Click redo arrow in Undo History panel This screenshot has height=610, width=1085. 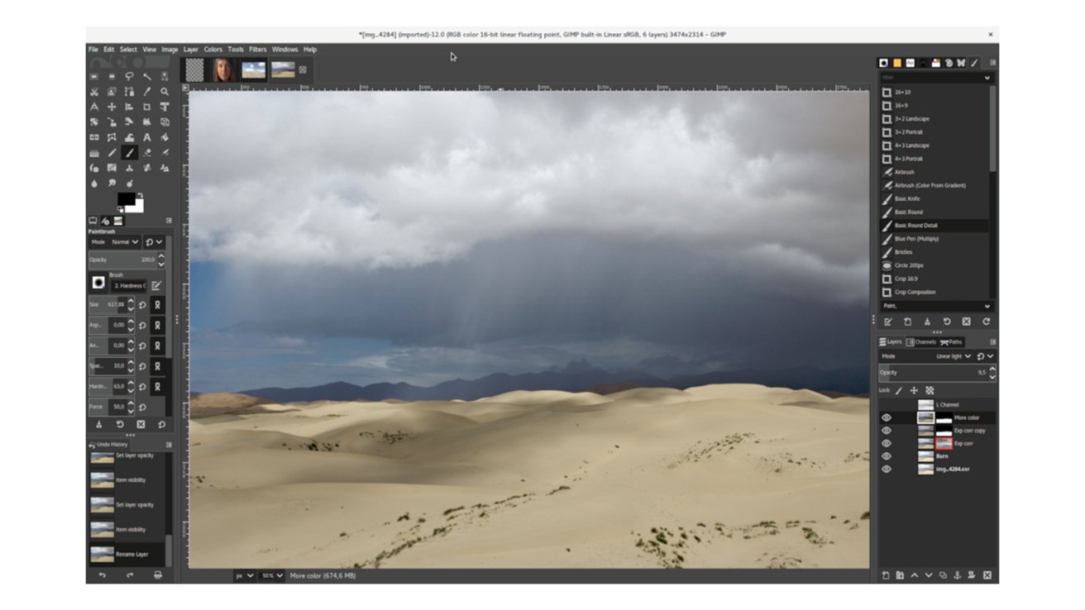click(x=130, y=575)
